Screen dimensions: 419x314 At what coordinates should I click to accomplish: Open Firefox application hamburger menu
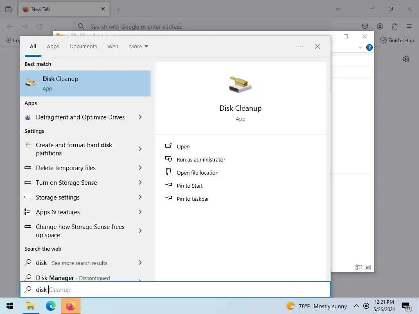pos(409,26)
